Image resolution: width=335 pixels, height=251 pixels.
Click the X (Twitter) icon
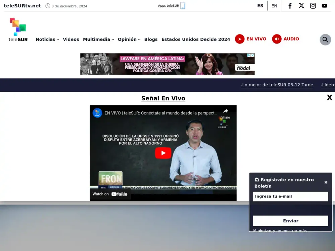pos(301,5)
